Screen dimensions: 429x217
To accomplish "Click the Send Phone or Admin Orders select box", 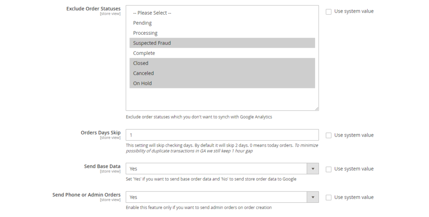I will click(x=216, y=197).
